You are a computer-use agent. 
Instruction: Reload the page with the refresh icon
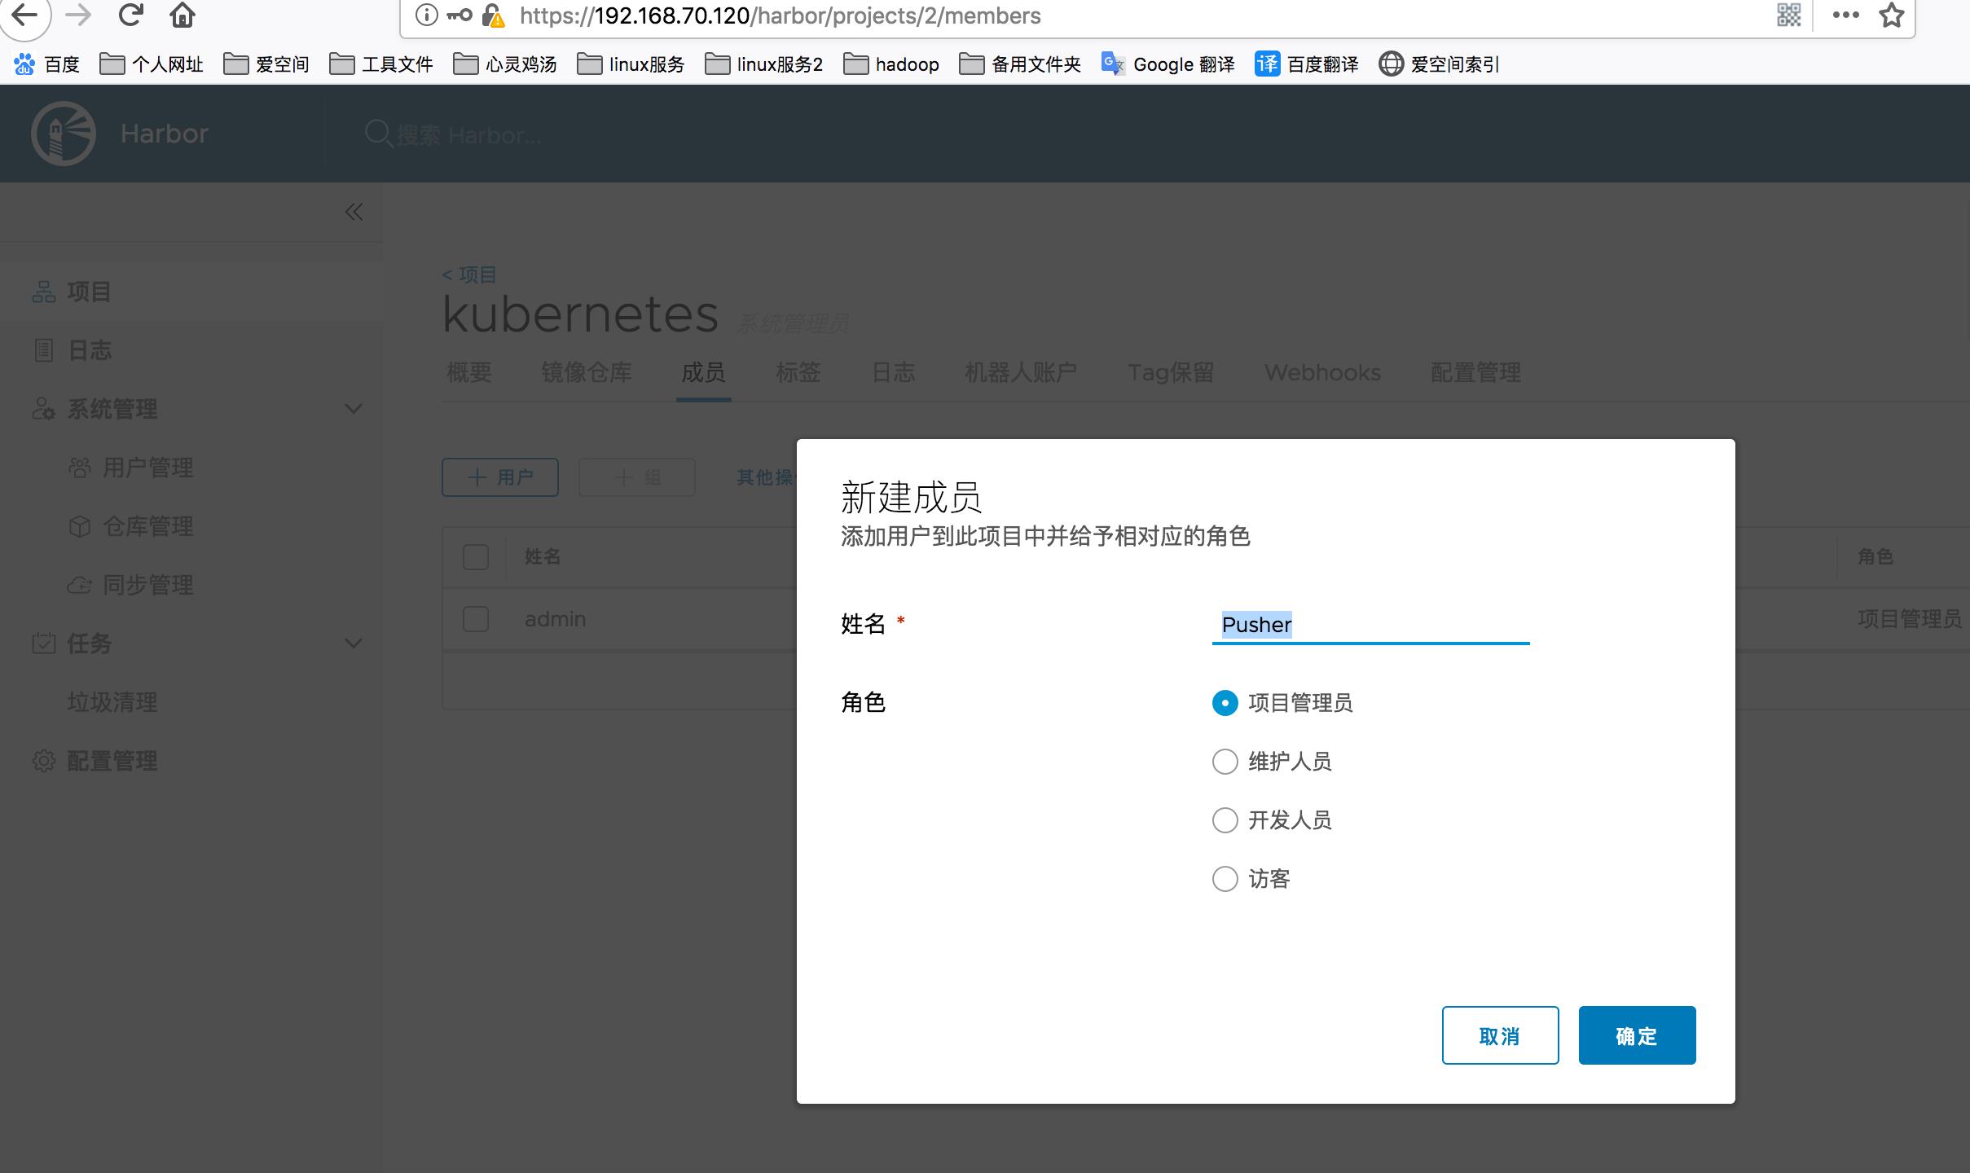pyautogui.click(x=130, y=14)
